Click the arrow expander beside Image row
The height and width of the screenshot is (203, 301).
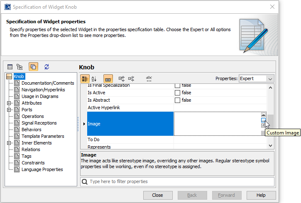84,124
